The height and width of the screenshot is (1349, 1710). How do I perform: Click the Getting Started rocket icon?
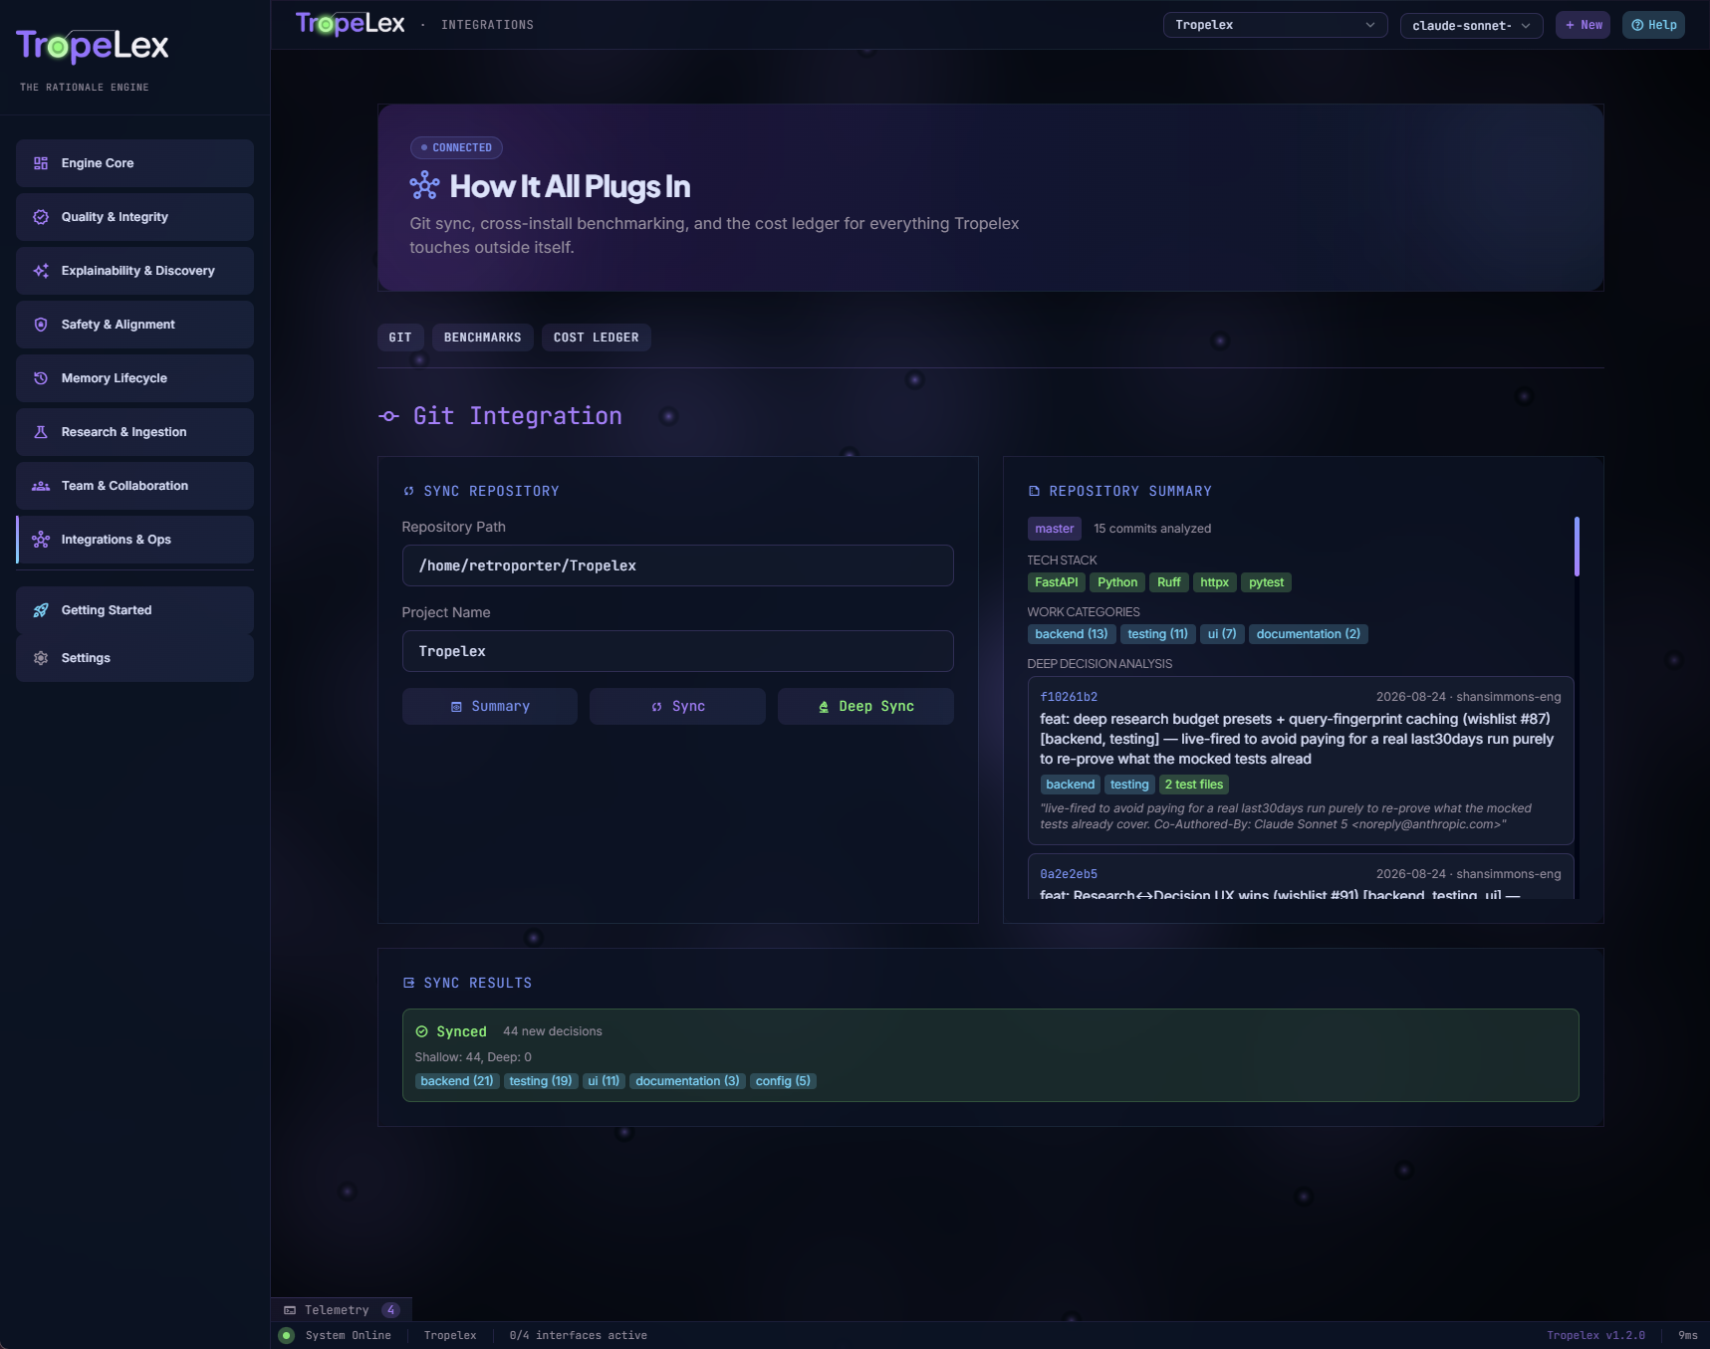(41, 610)
